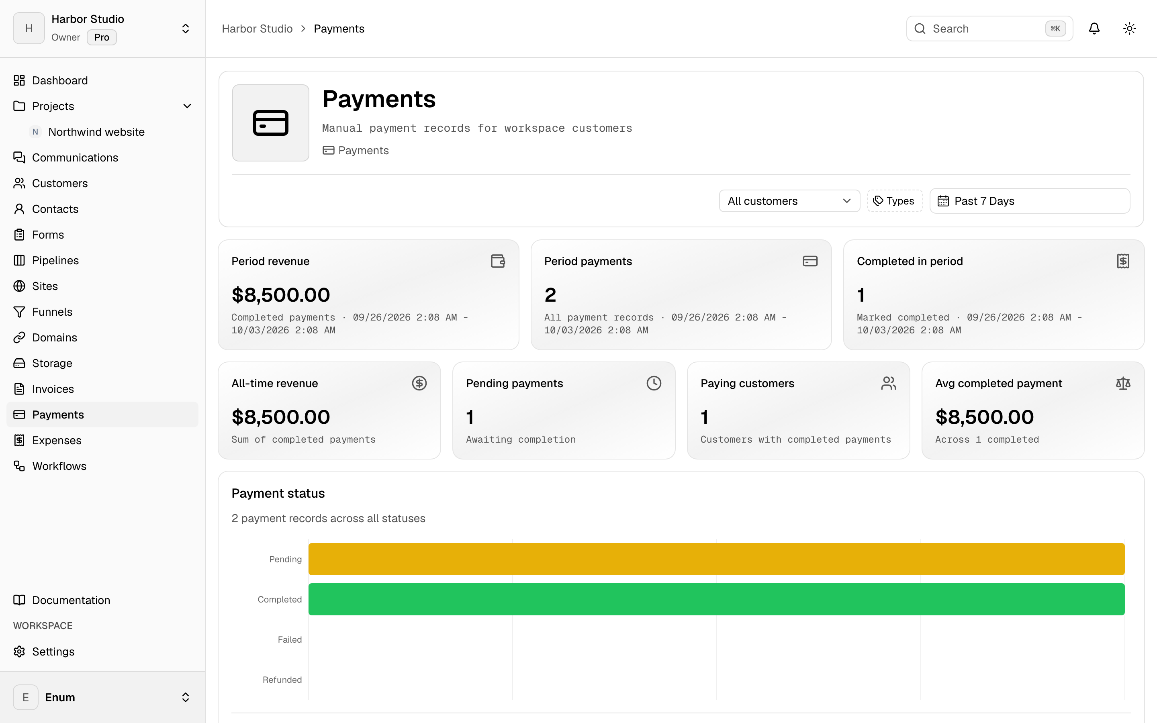Click card icon on Period payments card
Screen dimensions: 1157x723
[x=810, y=261]
